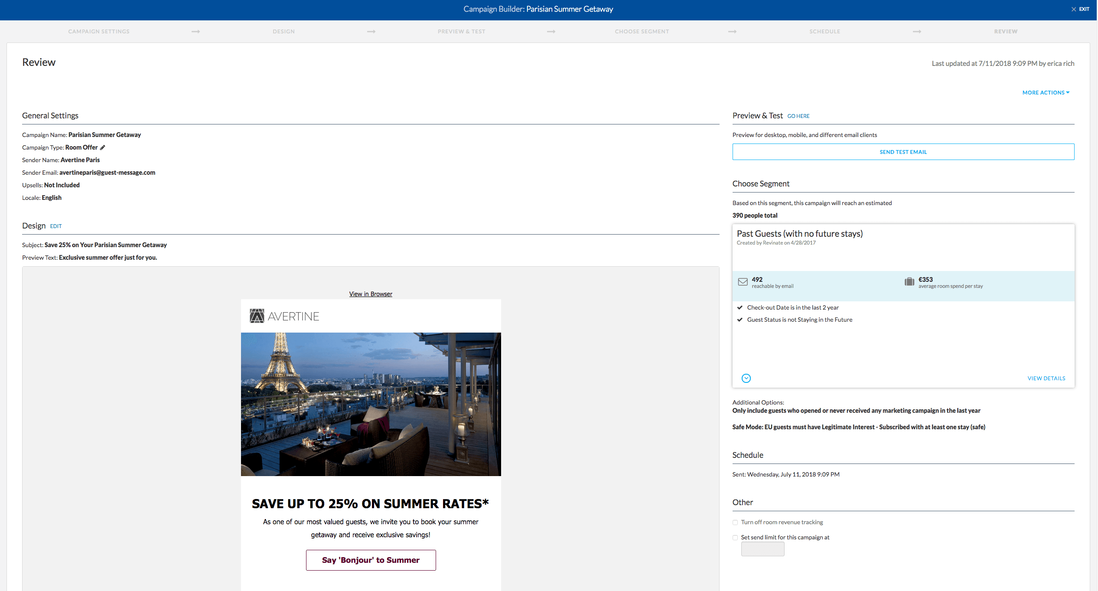
Task: Open the More Actions dropdown
Action: click(1046, 92)
